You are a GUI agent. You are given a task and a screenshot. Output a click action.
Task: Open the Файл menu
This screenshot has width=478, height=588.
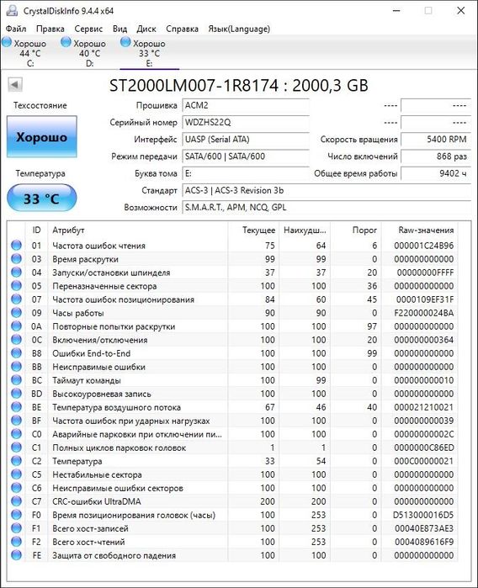(x=16, y=29)
